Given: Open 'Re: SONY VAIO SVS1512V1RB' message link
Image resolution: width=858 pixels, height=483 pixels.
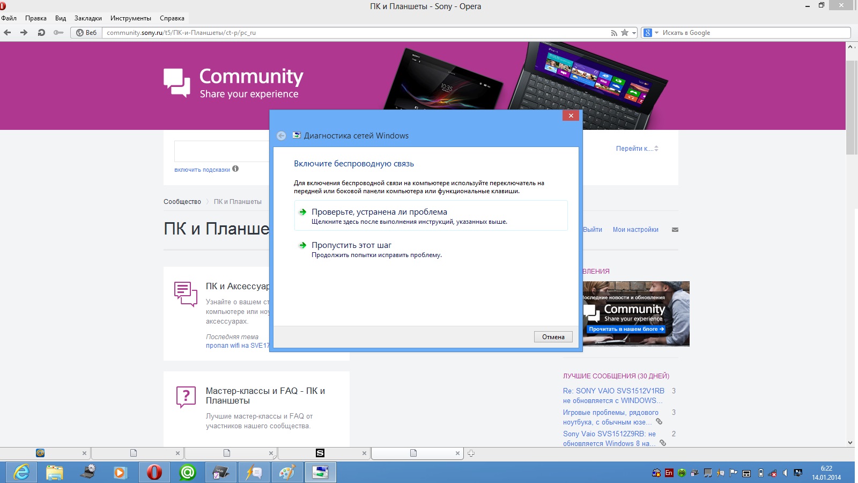Looking at the screenshot, I should [x=613, y=396].
